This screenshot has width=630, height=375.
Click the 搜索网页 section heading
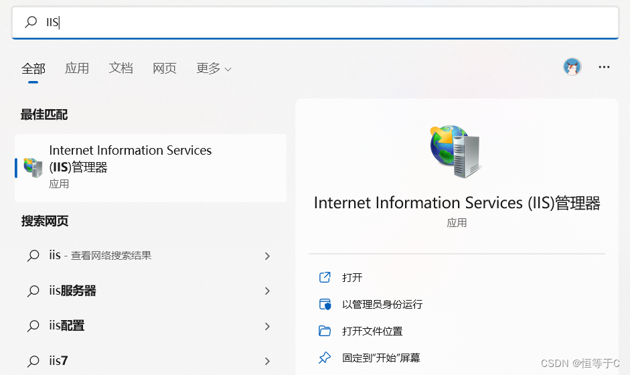click(45, 221)
